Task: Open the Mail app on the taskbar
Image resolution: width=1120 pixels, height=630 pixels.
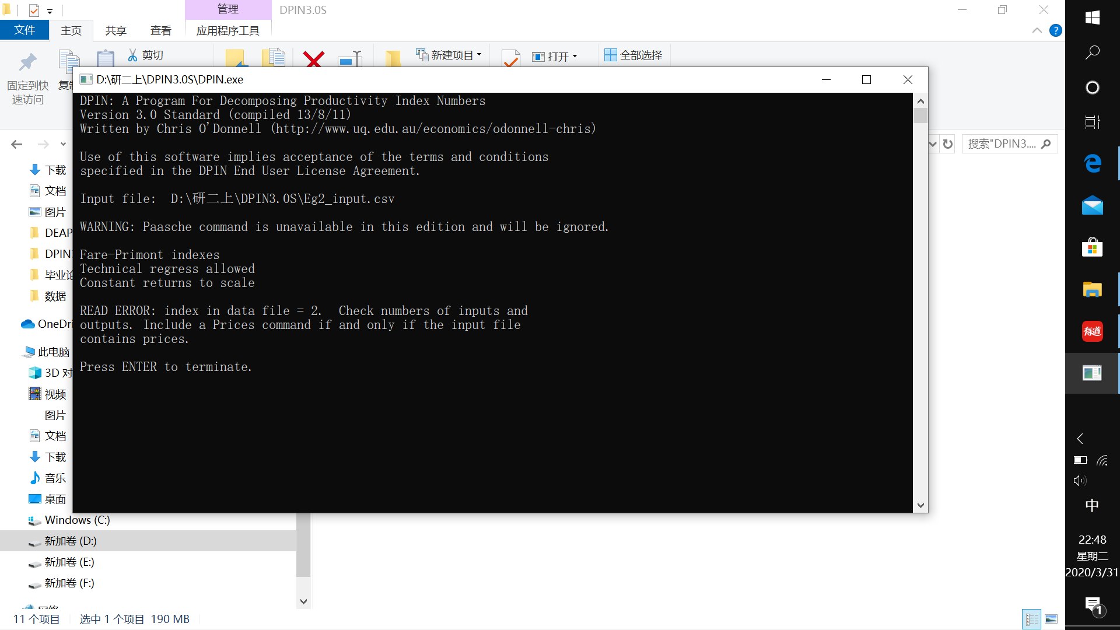Action: click(x=1093, y=205)
